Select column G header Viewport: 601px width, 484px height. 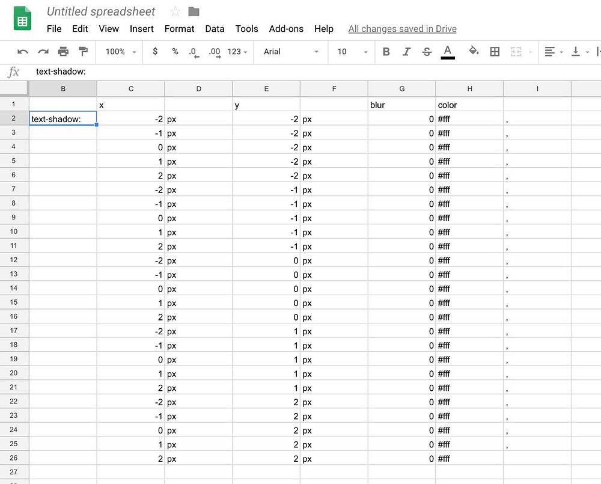click(x=401, y=88)
